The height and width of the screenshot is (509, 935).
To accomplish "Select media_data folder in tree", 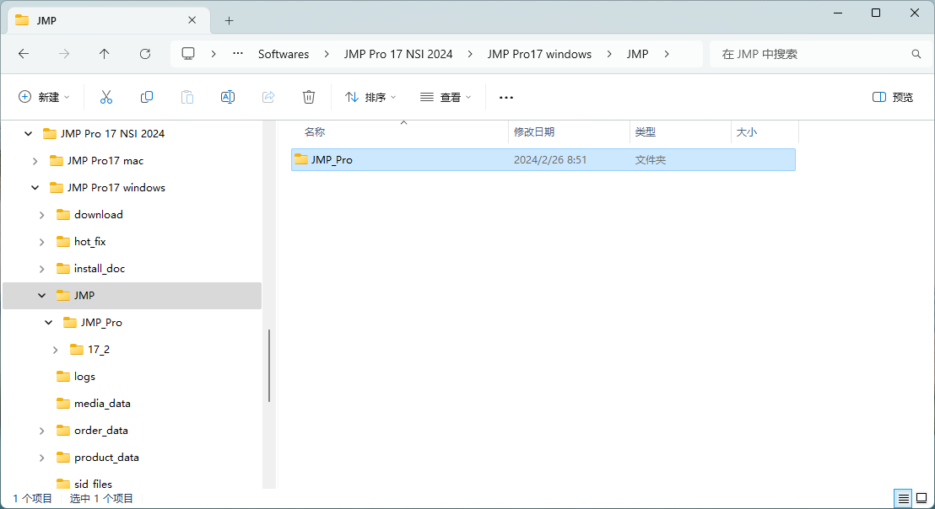I will point(102,403).
